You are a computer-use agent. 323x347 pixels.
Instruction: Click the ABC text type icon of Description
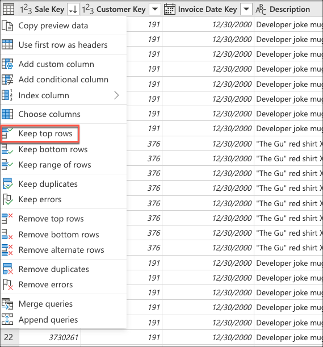coord(261,9)
